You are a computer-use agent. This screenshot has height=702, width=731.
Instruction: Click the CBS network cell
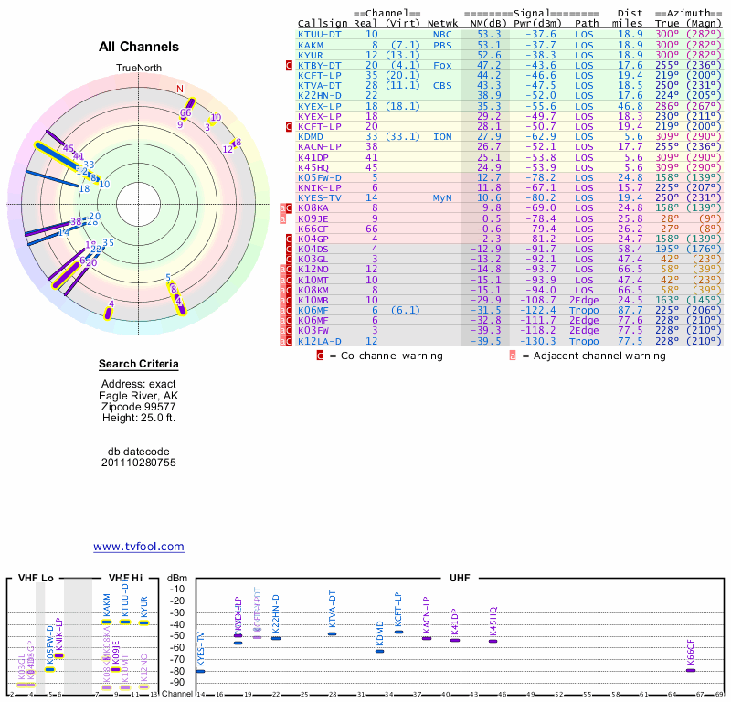point(442,85)
